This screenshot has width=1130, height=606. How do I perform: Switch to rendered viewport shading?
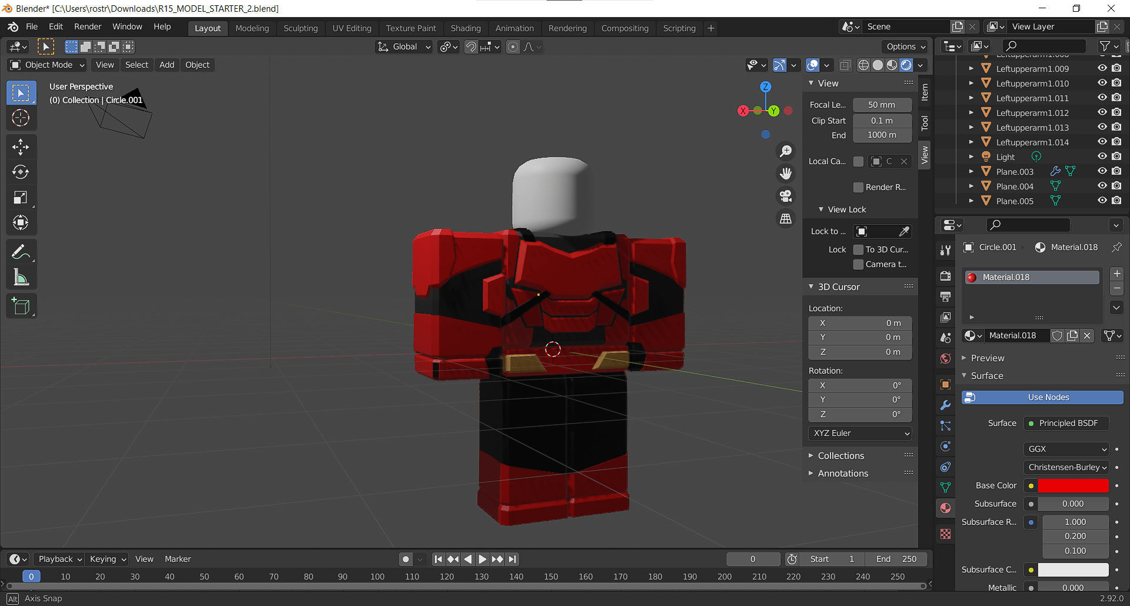point(906,65)
